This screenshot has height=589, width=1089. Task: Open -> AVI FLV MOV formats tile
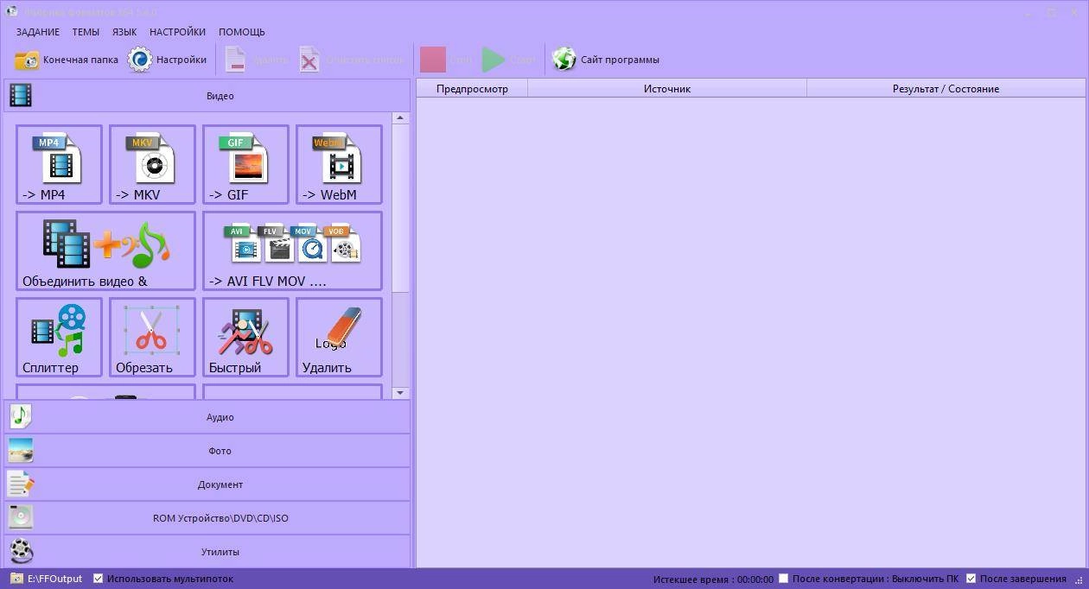click(292, 250)
